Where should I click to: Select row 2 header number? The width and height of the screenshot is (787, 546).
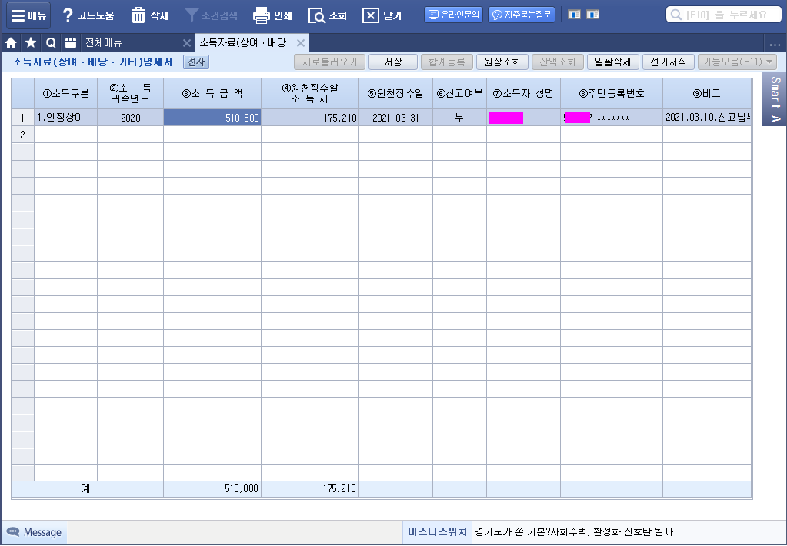[x=22, y=135]
